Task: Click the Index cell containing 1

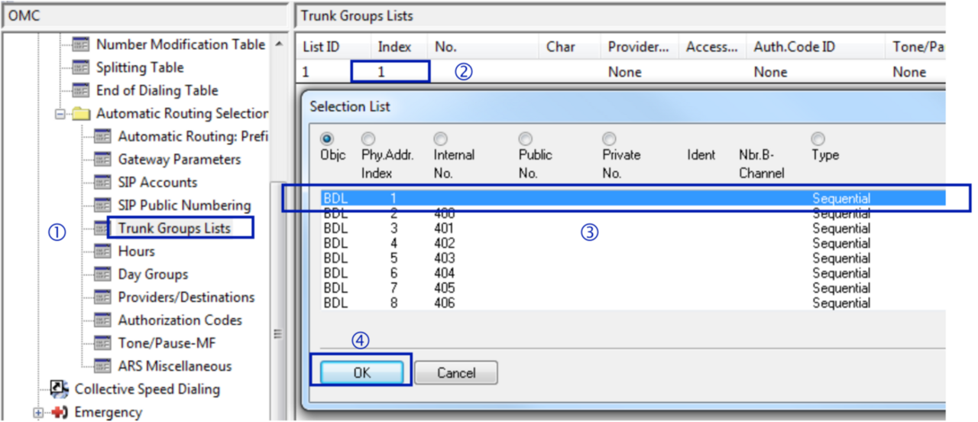Action: [390, 72]
